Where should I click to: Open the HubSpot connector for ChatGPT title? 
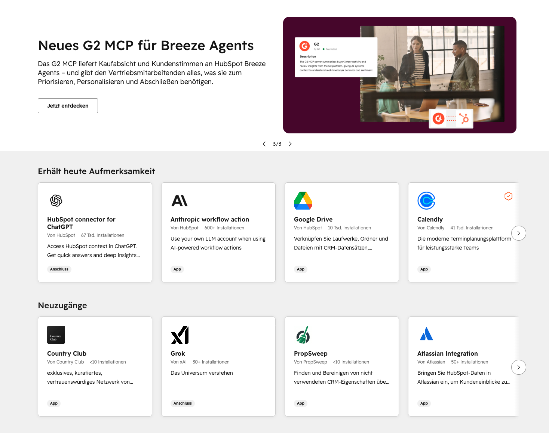81,223
